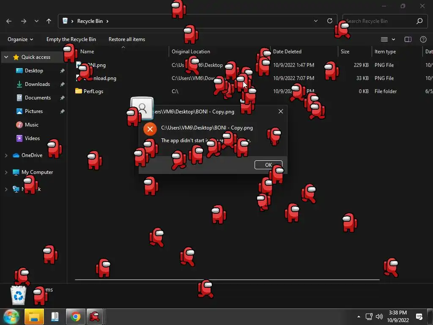Show hidden system tray icons
This screenshot has height=325, width=433.
point(359,317)
